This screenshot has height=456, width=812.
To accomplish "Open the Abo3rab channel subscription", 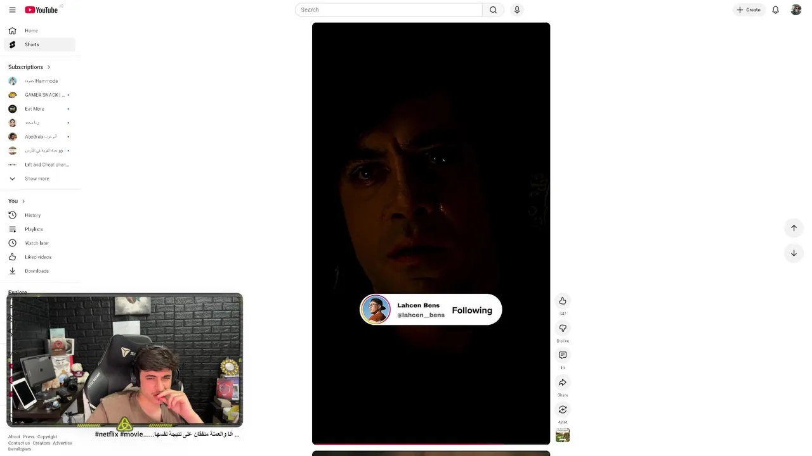I will tap(39, 137).
